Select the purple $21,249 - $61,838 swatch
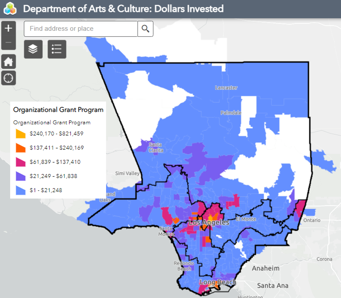This screenshot has width=341, height=298. point(21,176)
